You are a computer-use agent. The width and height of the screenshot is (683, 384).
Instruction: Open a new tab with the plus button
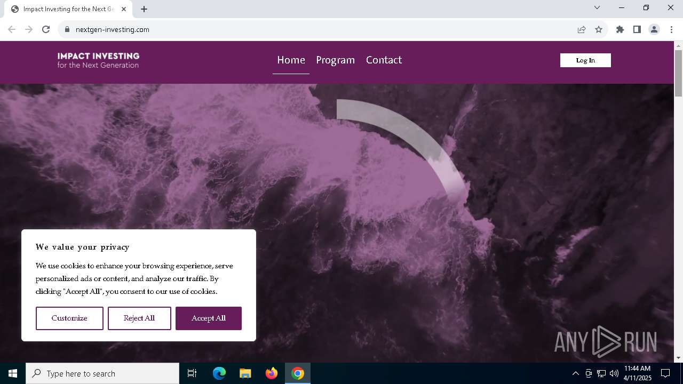pos(144,9)
